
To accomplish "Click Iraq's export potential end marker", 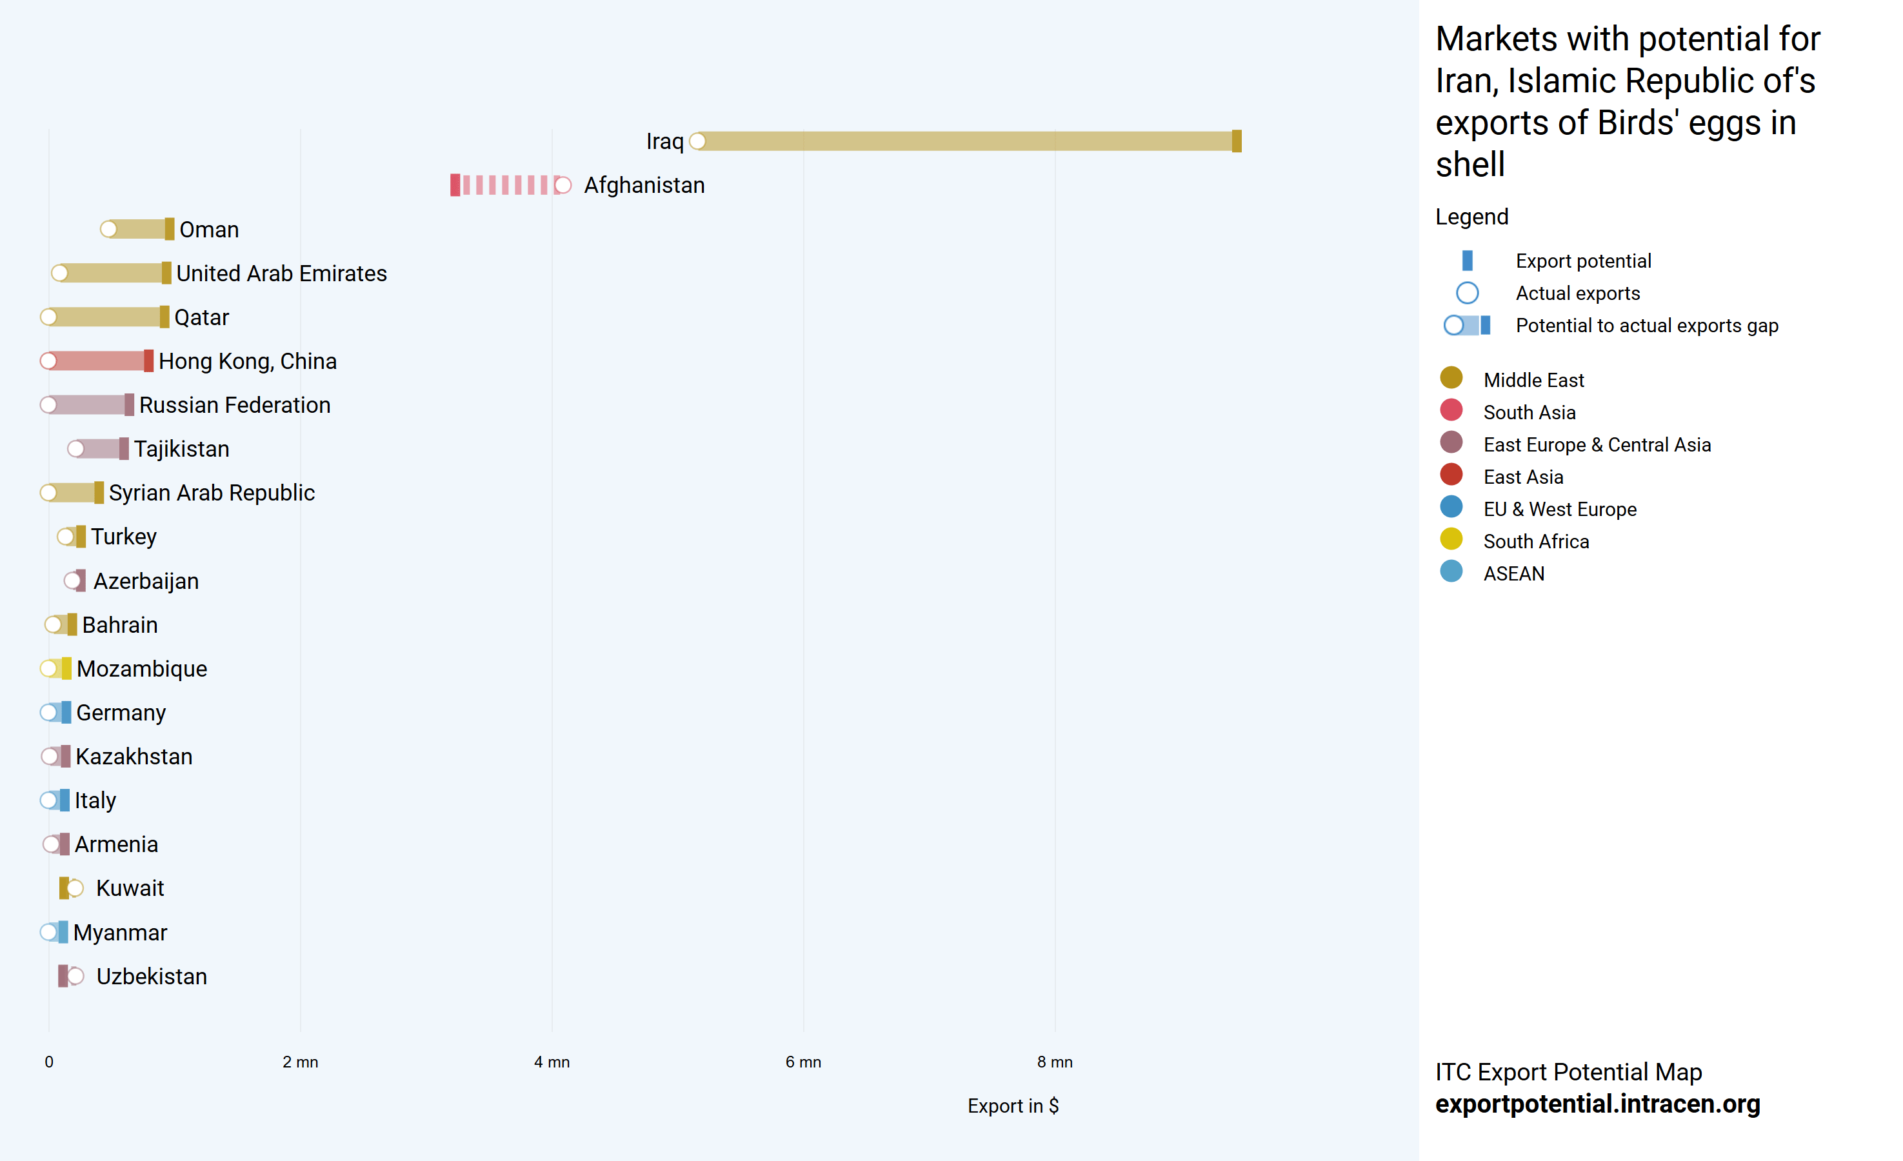I will coord(1237,141).
